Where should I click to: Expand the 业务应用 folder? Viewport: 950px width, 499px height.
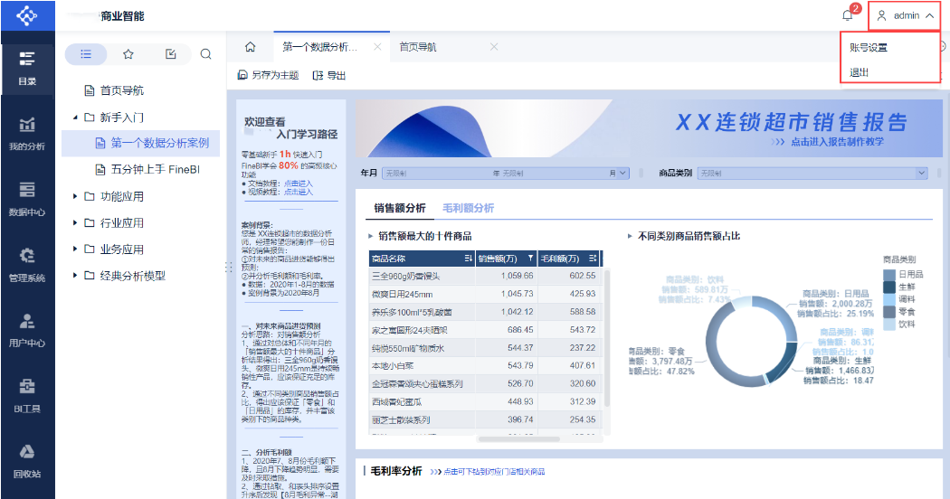pos(75,249)
